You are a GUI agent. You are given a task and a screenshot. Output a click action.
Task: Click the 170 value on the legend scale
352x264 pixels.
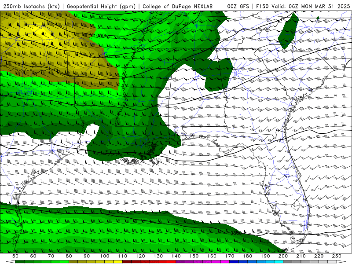[230, 256]
